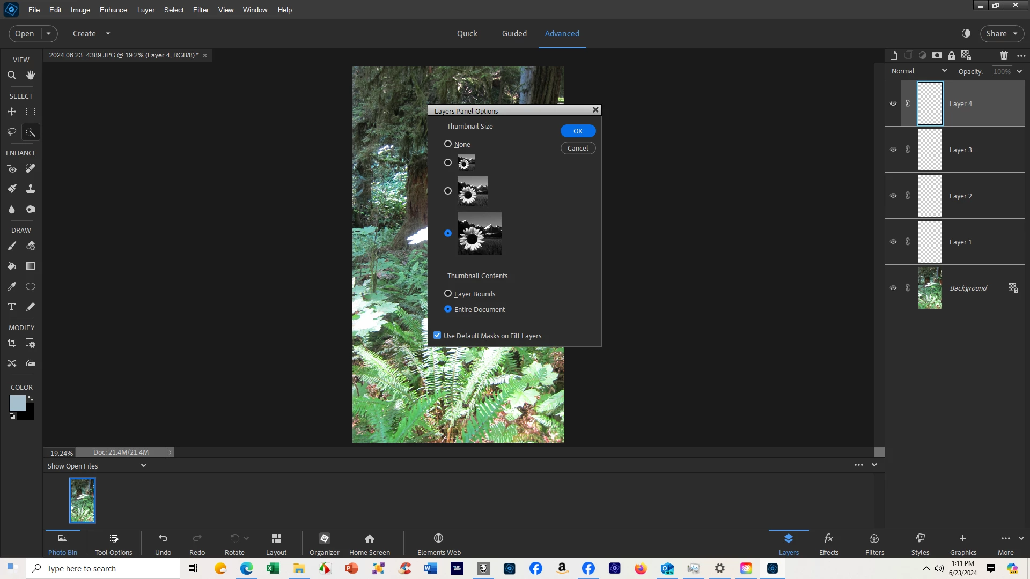This screenshot has height=579, width=1030.
Task: Uncheck Use Default Masks on Fill Layers
Action: [437, 336]
